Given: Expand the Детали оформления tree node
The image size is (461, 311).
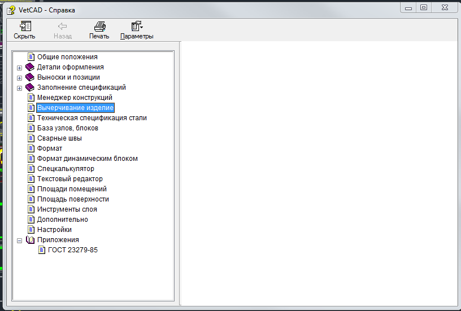Looking at the screenshot, I should pos(19,68).
